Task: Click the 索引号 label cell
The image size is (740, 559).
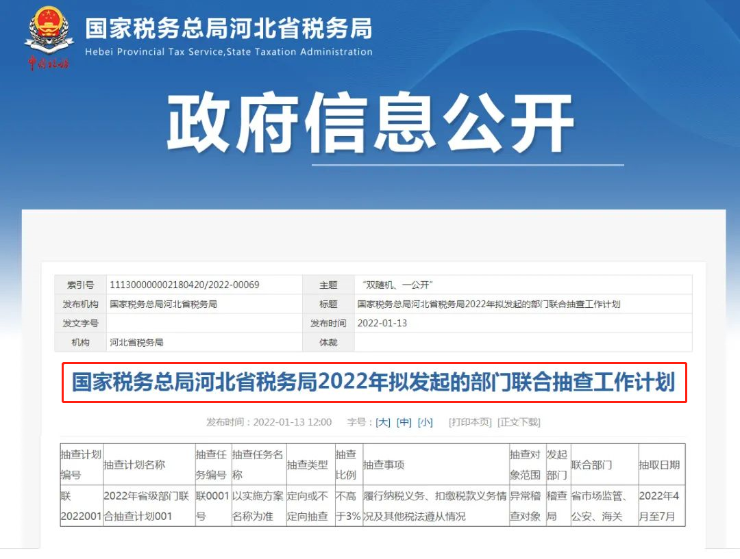Action: point(81,285)
